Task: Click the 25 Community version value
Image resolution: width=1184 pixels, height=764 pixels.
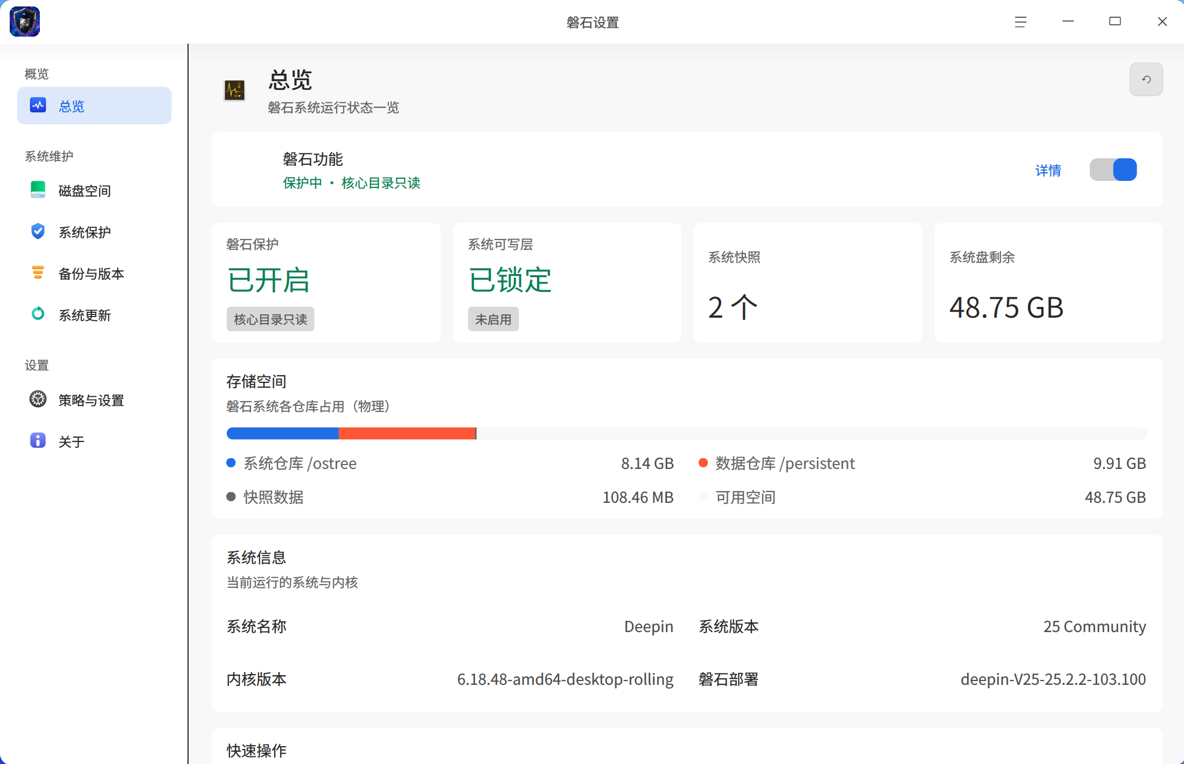Action: click(1095, 626)
